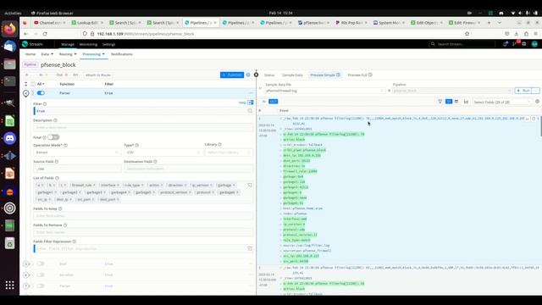The image size is (542, 305).
Task: Show OUT events in preview
Action: coord(273,102)
